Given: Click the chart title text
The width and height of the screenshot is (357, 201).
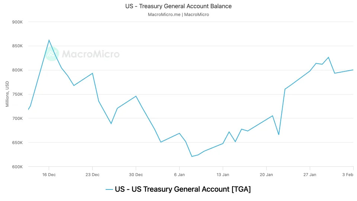Looking at the screenshot, I should click(178, 6).
